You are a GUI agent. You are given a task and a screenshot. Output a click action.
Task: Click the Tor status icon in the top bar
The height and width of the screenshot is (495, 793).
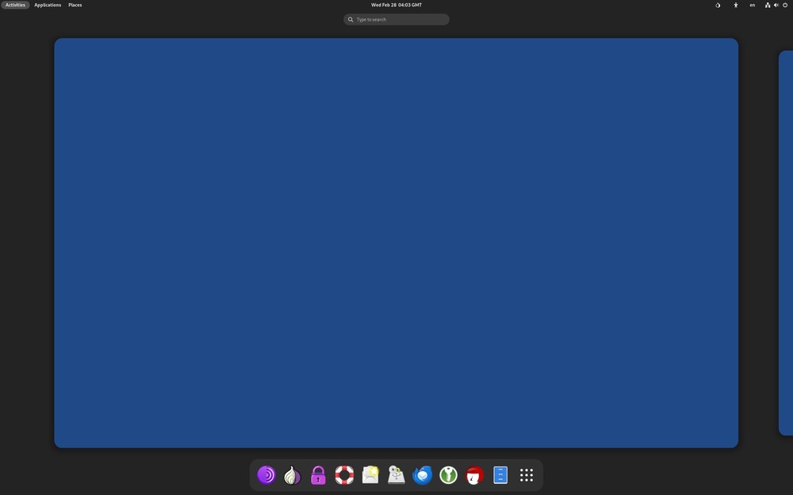(718, 5)
